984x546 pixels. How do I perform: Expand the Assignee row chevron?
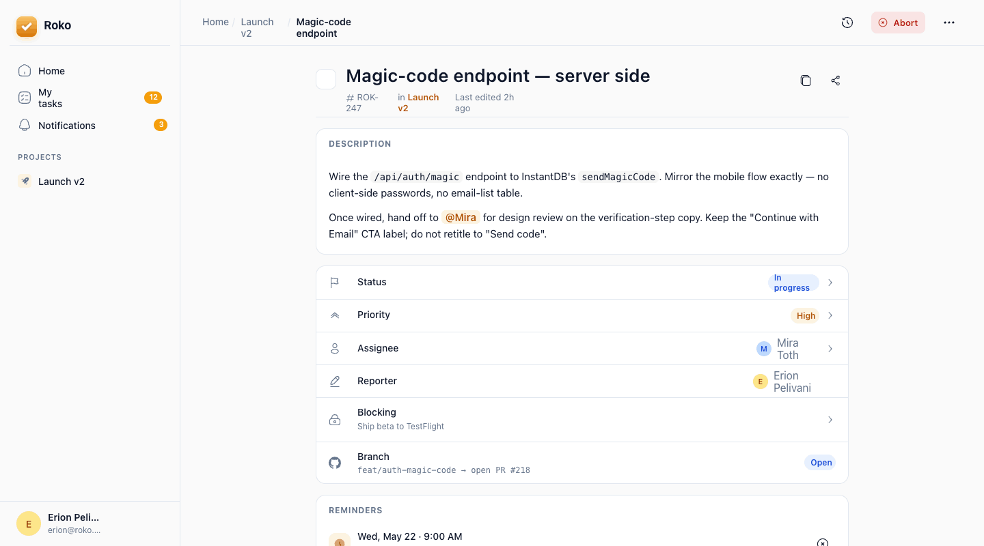point(830,349)
